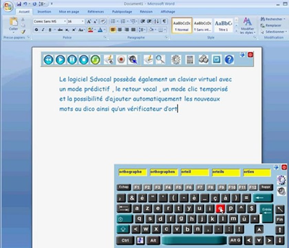Image resolution: width=289 pixels, height=248 pixels.
Task: Click the blue square window icon
Action: (216, 60)
